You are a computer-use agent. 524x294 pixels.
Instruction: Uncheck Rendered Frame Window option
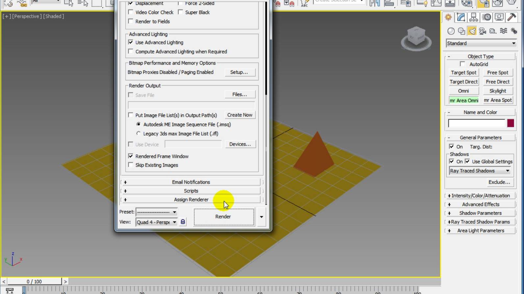[x=131, y=156]
